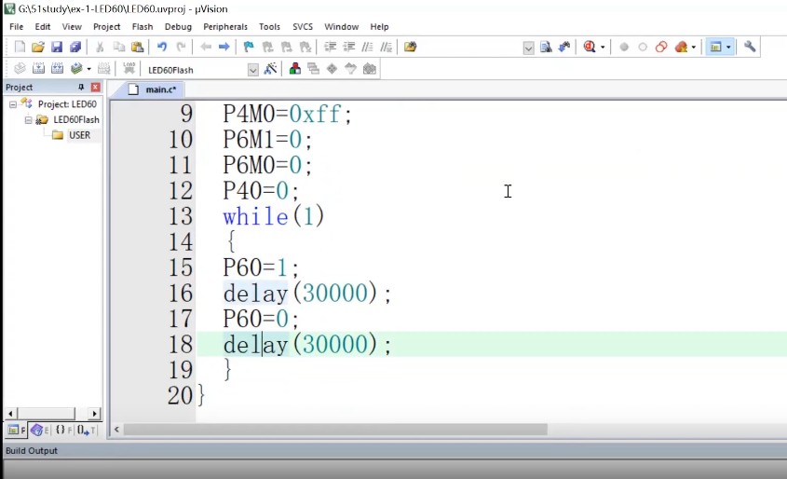Image resolution: width=787 pixels, height=479 pixels.
Task: Undo the last edit
Action: click(x=162, y=47)
